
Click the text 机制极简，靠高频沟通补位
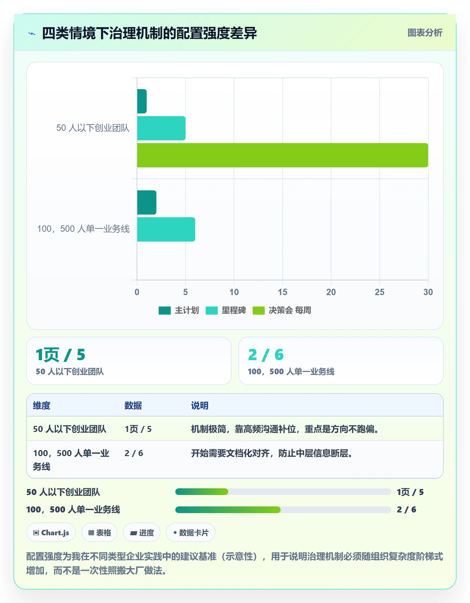click(x=243, y=429)
